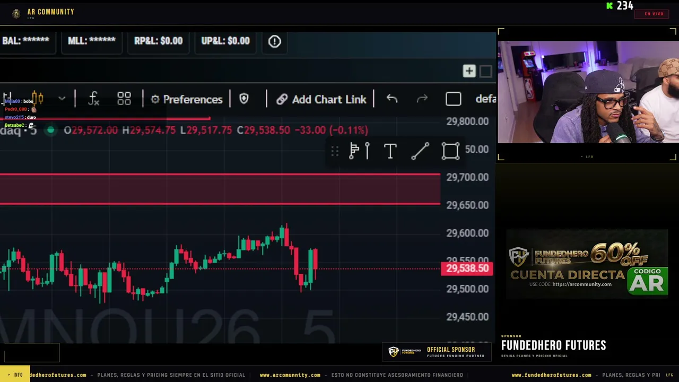Undo the last chart action
This screenshot has width=679, height=382.
[x=391, y=99]
